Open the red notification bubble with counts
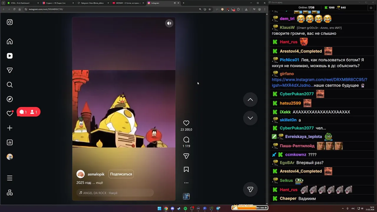This screenshot has height=212, width=377. [x=28, y=112]
